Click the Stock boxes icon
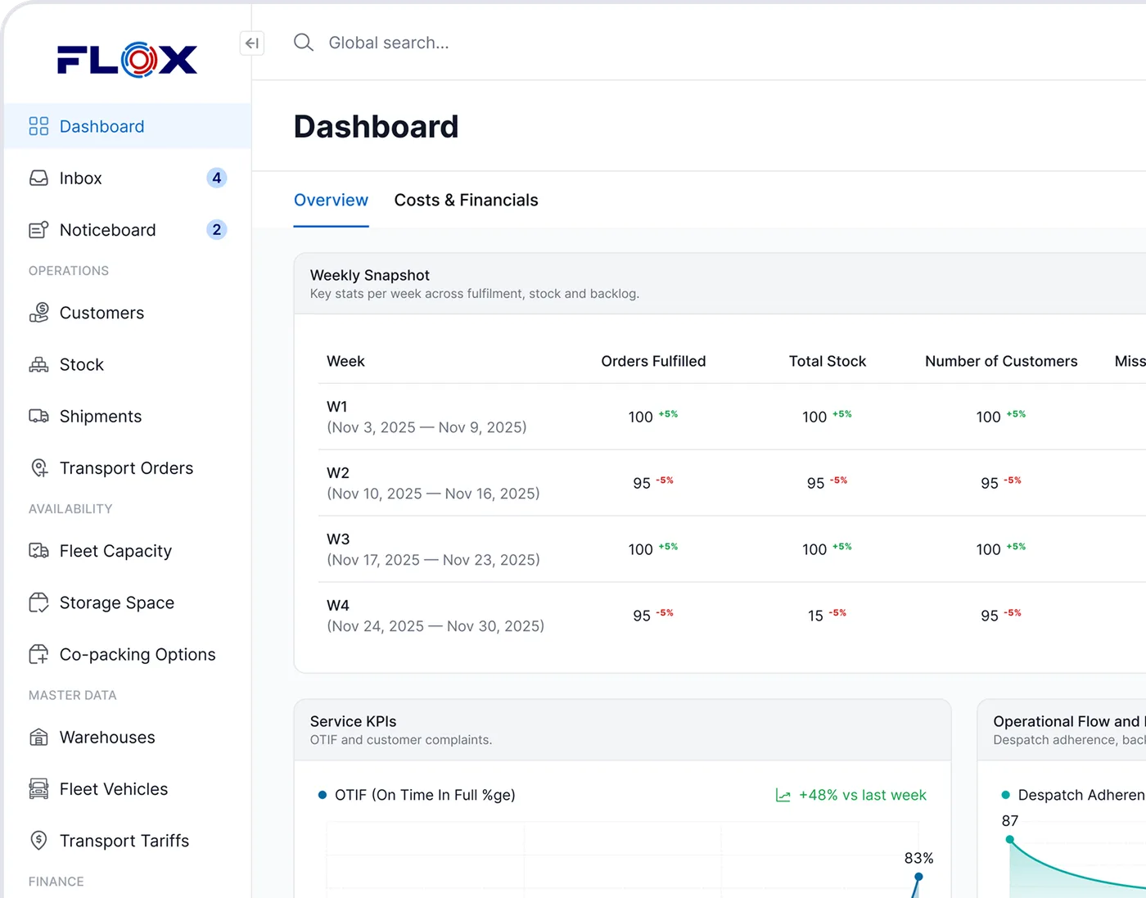1146x898 pixels. click(x=38, y=364)
